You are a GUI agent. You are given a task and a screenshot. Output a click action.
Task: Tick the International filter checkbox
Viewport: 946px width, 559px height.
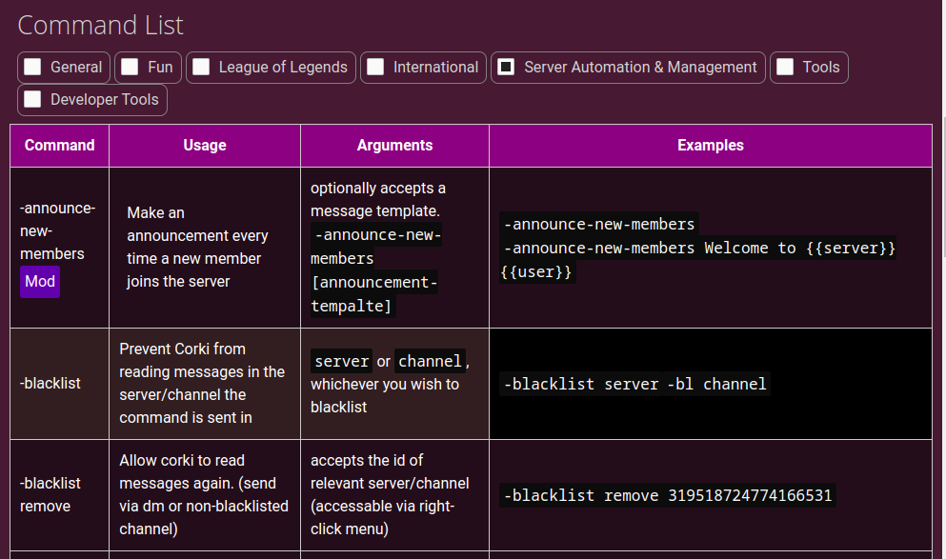pos(376,68)
